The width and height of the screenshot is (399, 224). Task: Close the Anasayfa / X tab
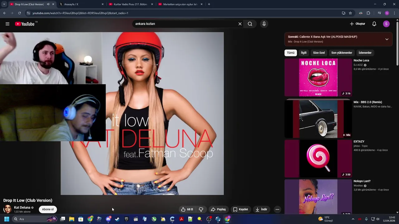pyautogui.click(x=103, y=4)
